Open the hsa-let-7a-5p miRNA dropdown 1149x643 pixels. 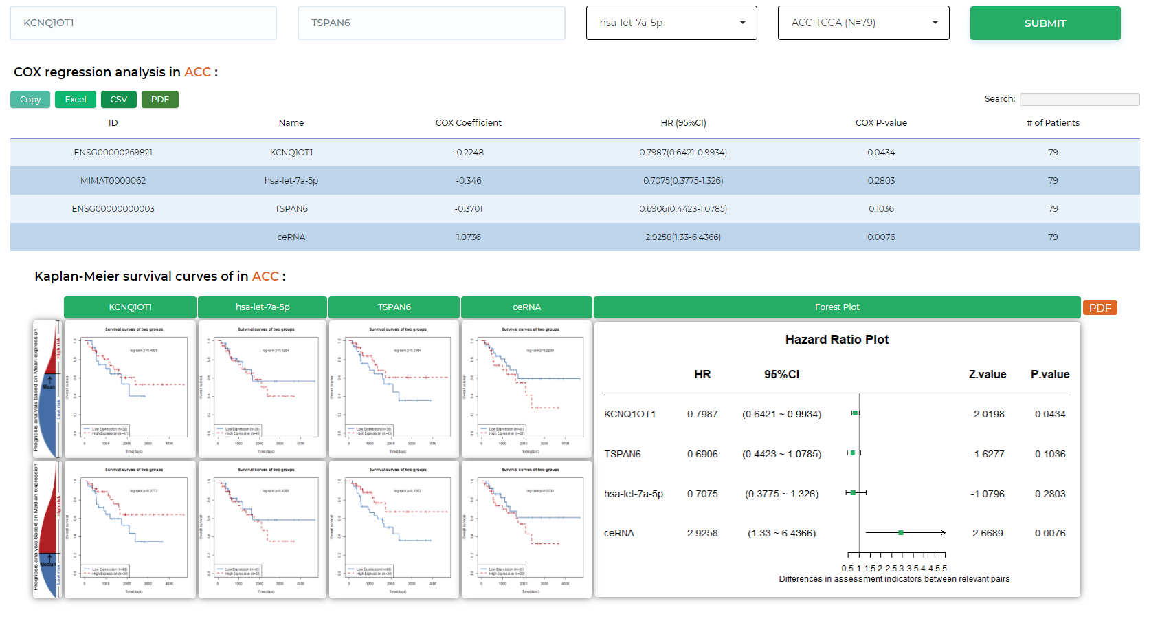click(671, 23)
